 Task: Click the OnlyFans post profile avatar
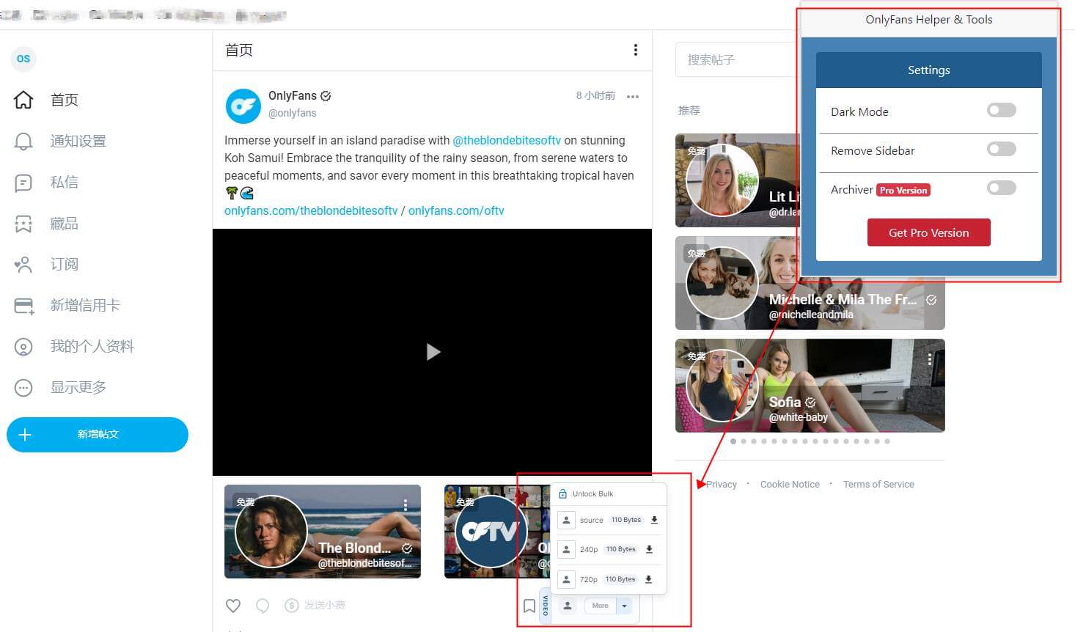click(243, 106)
